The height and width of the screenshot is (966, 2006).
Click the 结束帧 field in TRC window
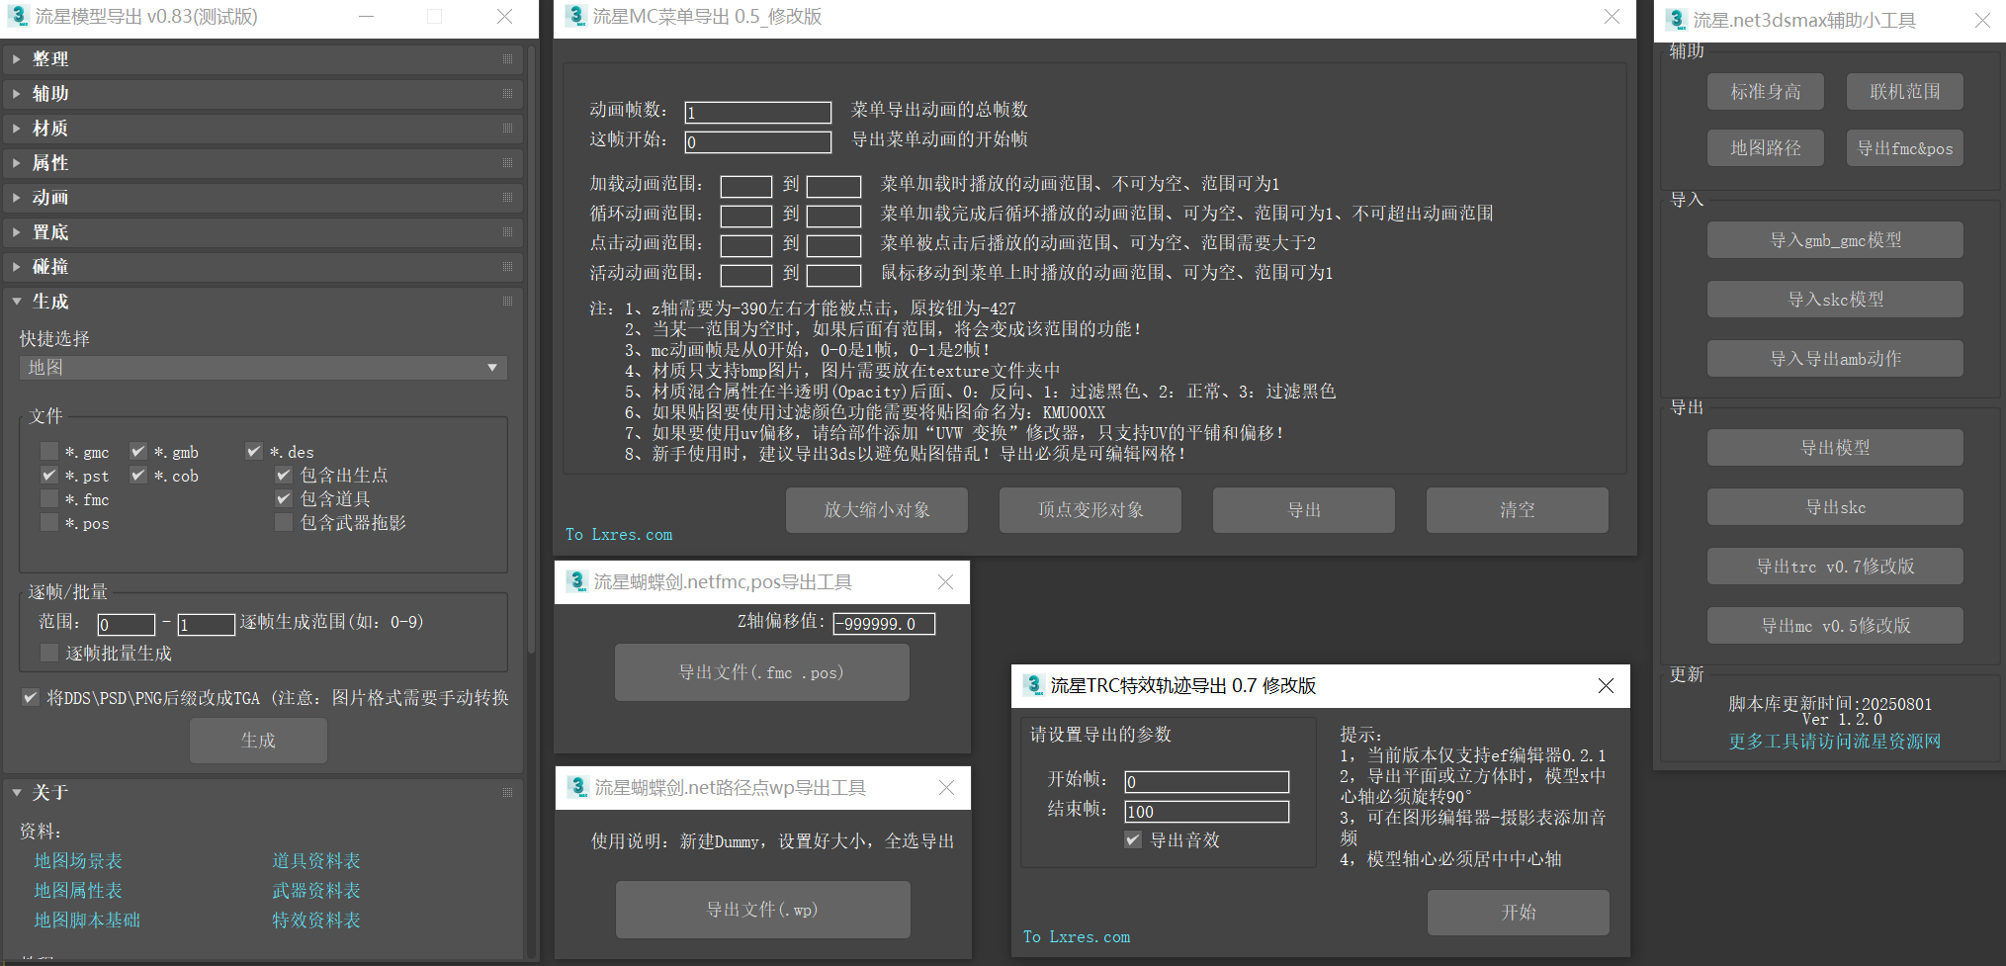(1207, 812)
